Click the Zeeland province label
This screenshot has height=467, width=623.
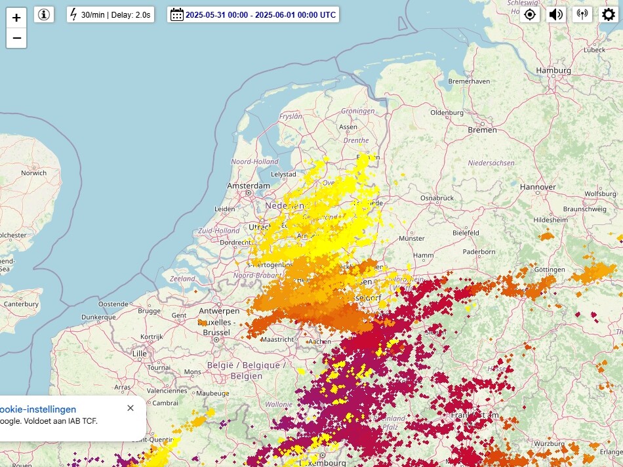[x=182, y=279]
